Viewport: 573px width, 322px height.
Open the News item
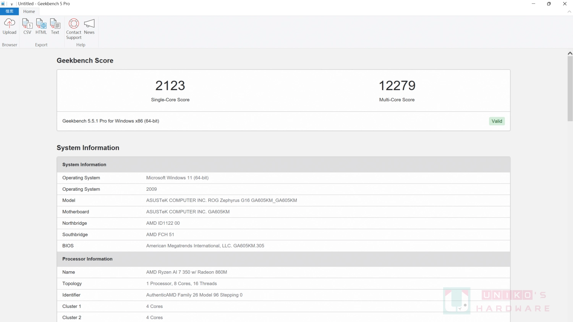[89, 27]
